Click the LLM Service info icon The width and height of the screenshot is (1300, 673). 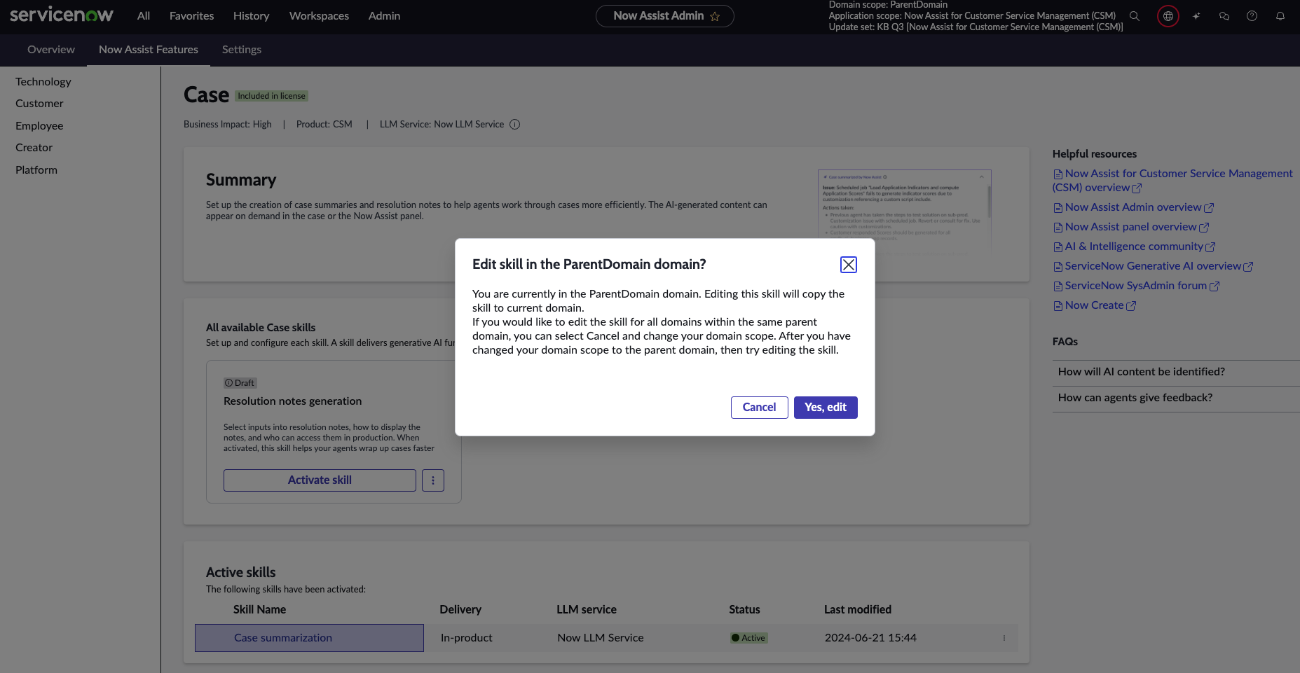(515, 125)
